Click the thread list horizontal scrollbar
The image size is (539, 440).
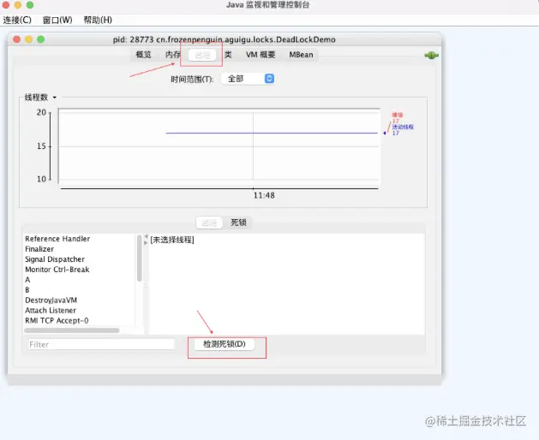click(x=72, y=330)
